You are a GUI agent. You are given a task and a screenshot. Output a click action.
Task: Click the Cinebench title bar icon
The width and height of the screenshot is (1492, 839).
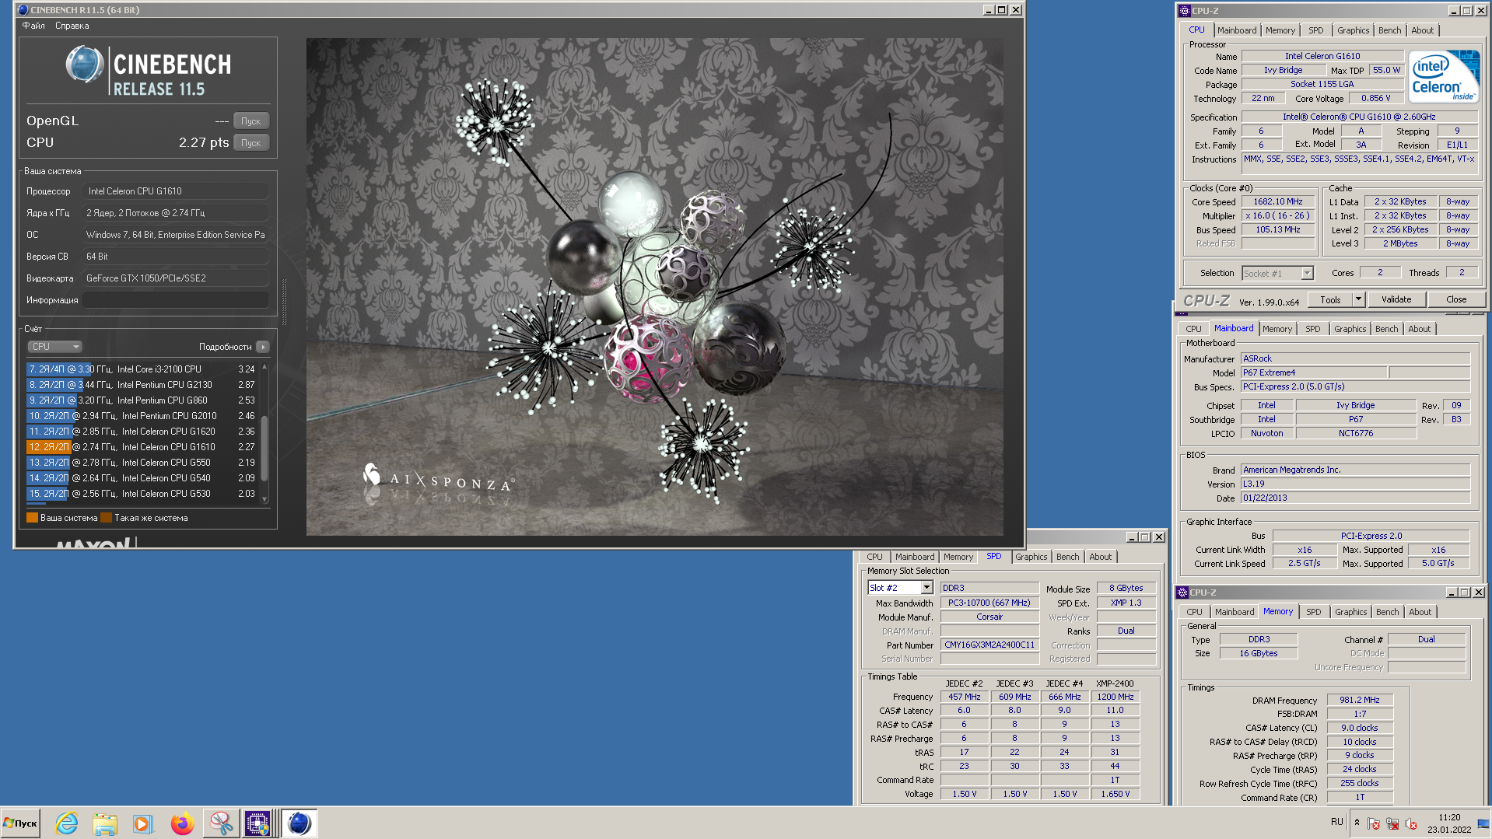(x=23, y=10)
